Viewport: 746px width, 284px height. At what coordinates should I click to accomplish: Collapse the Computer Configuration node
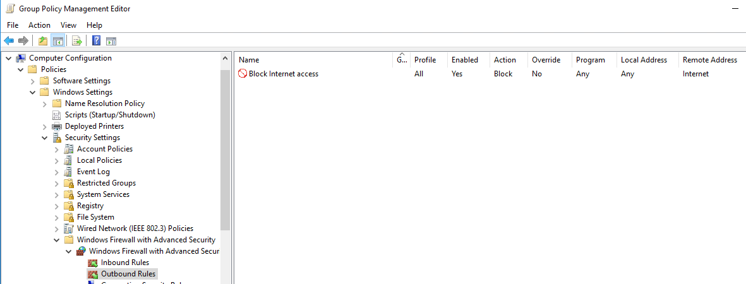8,58
